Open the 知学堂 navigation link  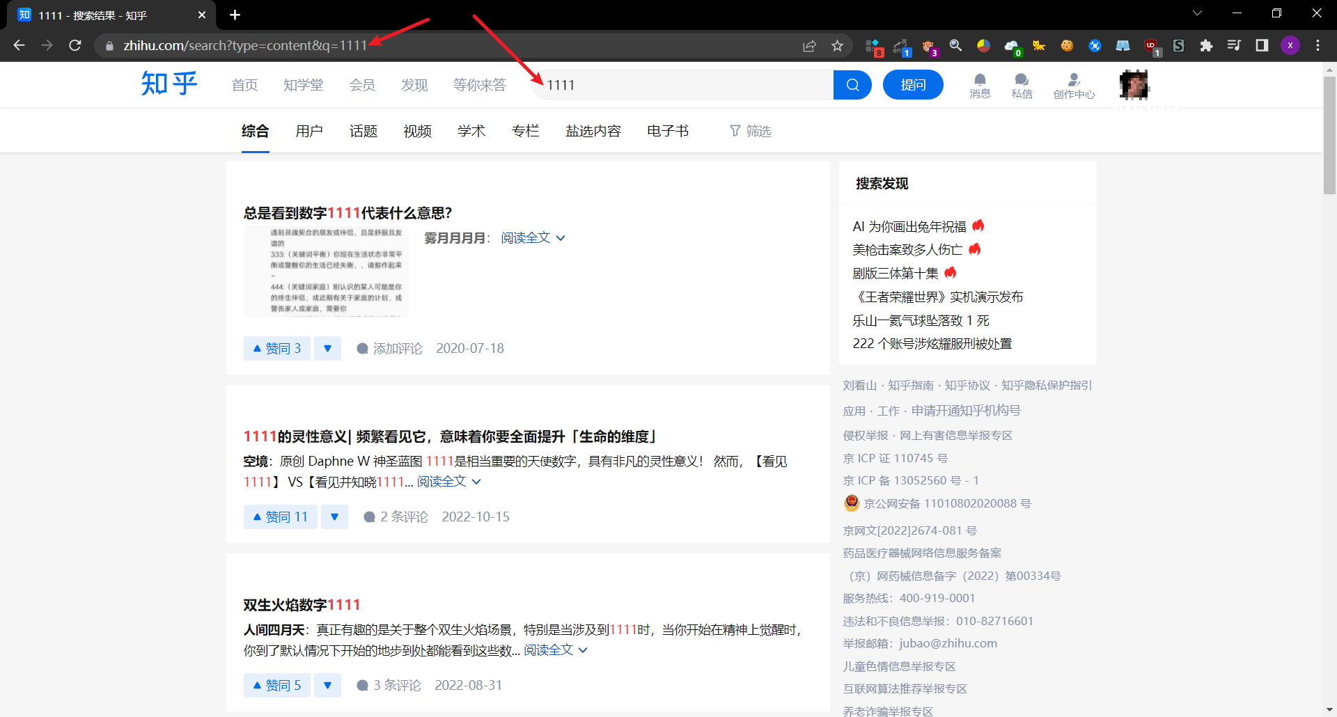point(304,85)
